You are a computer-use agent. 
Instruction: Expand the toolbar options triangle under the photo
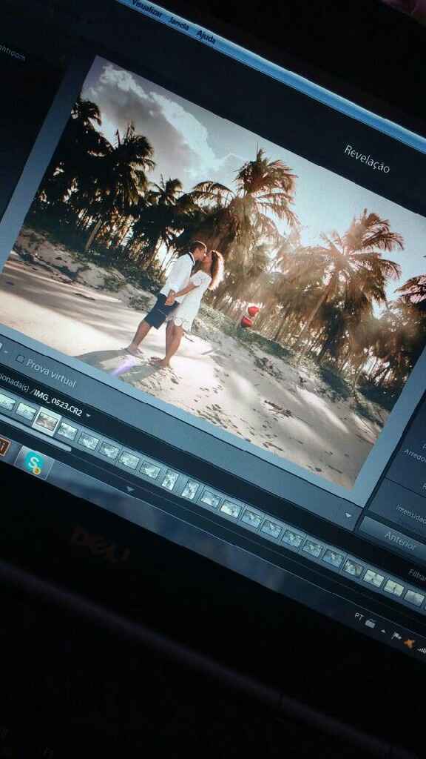point(349,515)
